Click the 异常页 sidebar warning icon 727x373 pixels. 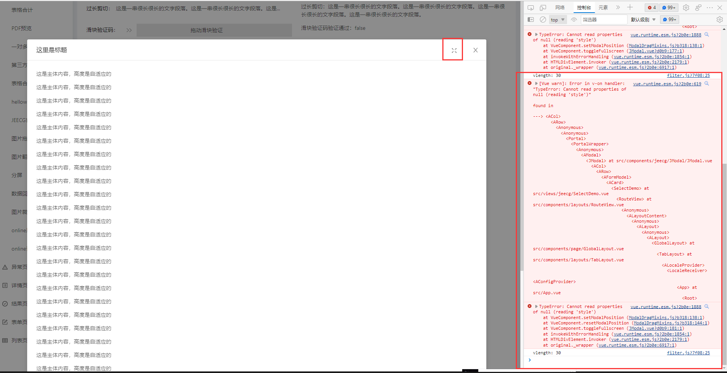(x=5, y=267)
